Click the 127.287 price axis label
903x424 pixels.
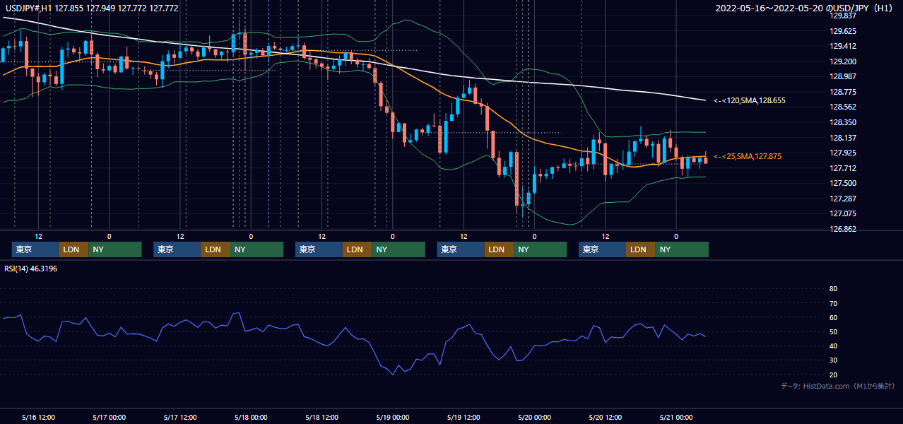click(x=844, y=199)
